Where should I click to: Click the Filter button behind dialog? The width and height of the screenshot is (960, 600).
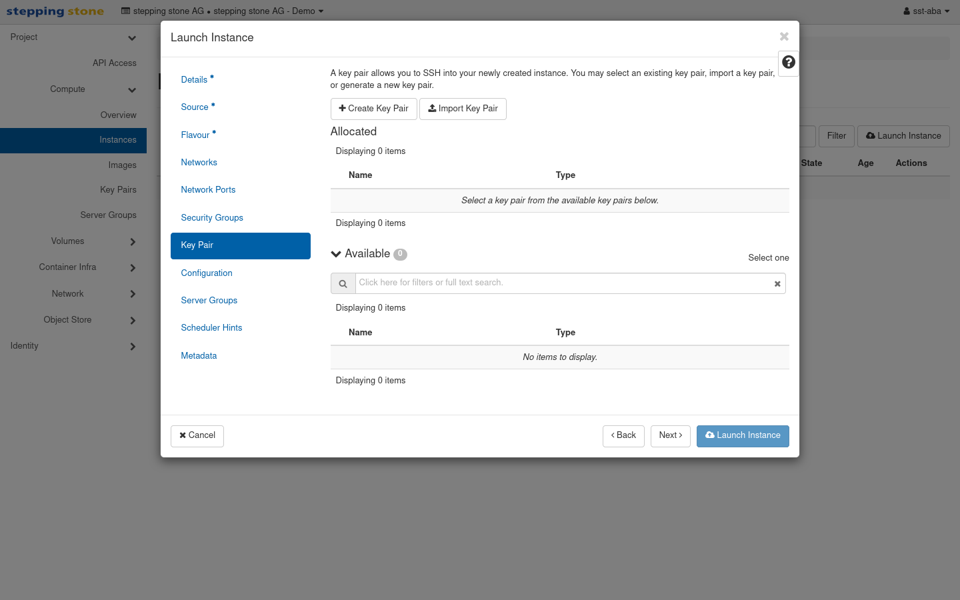tap(836, 136)
